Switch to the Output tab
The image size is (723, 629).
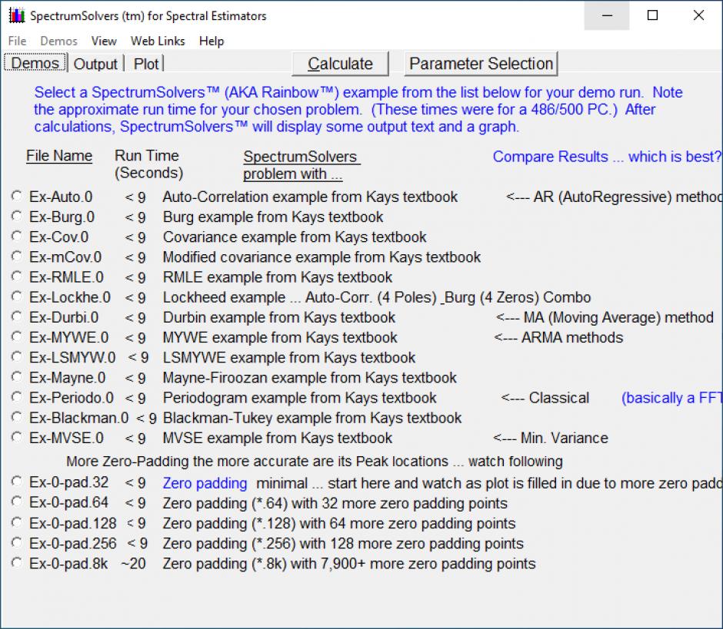click(x=95, y=64)
